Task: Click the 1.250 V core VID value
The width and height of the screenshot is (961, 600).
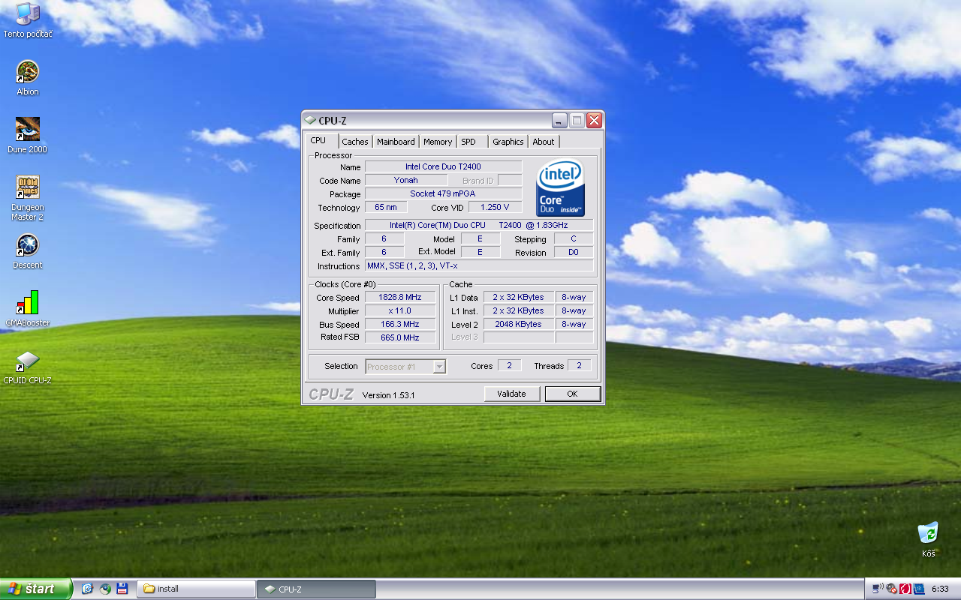Action: [495, 207]
